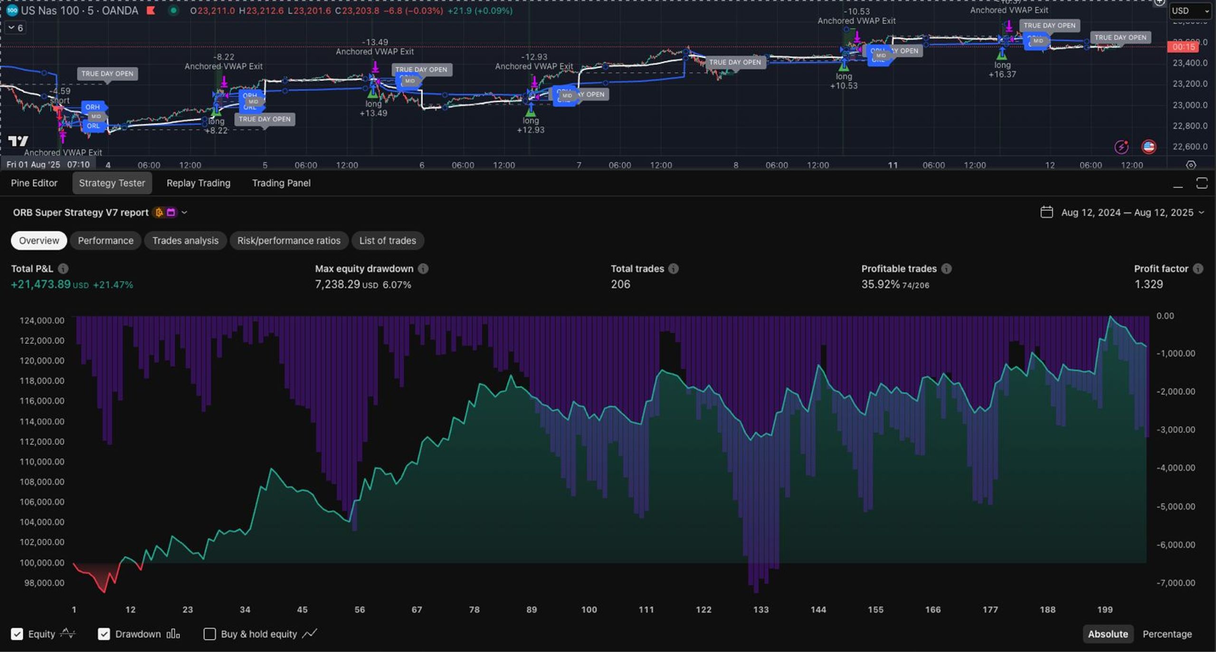The height and width of the screenshot is (652, 1216).
Task: Click trade number 133 on the x-axis
Action: [x=761, y=610]
